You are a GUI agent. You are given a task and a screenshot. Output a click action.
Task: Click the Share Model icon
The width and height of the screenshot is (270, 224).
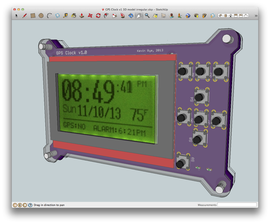coord(204,16)
